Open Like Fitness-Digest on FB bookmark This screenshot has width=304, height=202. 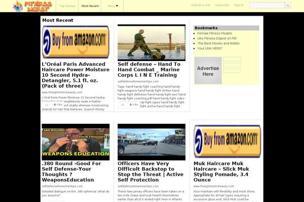point(217,38)
